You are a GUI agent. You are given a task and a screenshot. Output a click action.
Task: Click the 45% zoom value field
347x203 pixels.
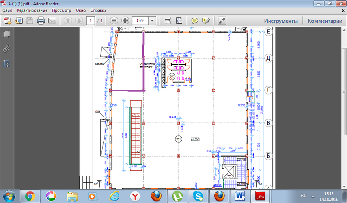tap(140, 21)
